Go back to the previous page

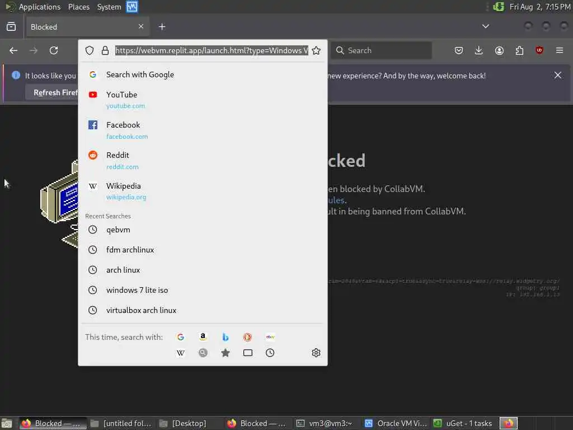tap(13, 50)
